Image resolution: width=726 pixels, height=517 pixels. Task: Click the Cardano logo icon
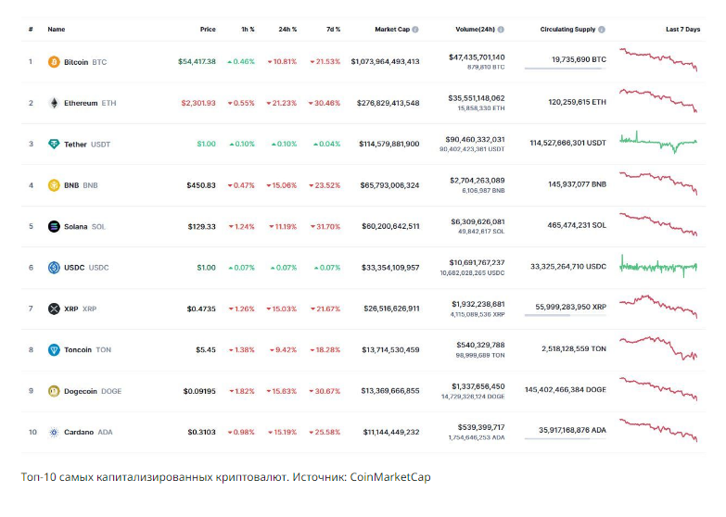point(54,433)
